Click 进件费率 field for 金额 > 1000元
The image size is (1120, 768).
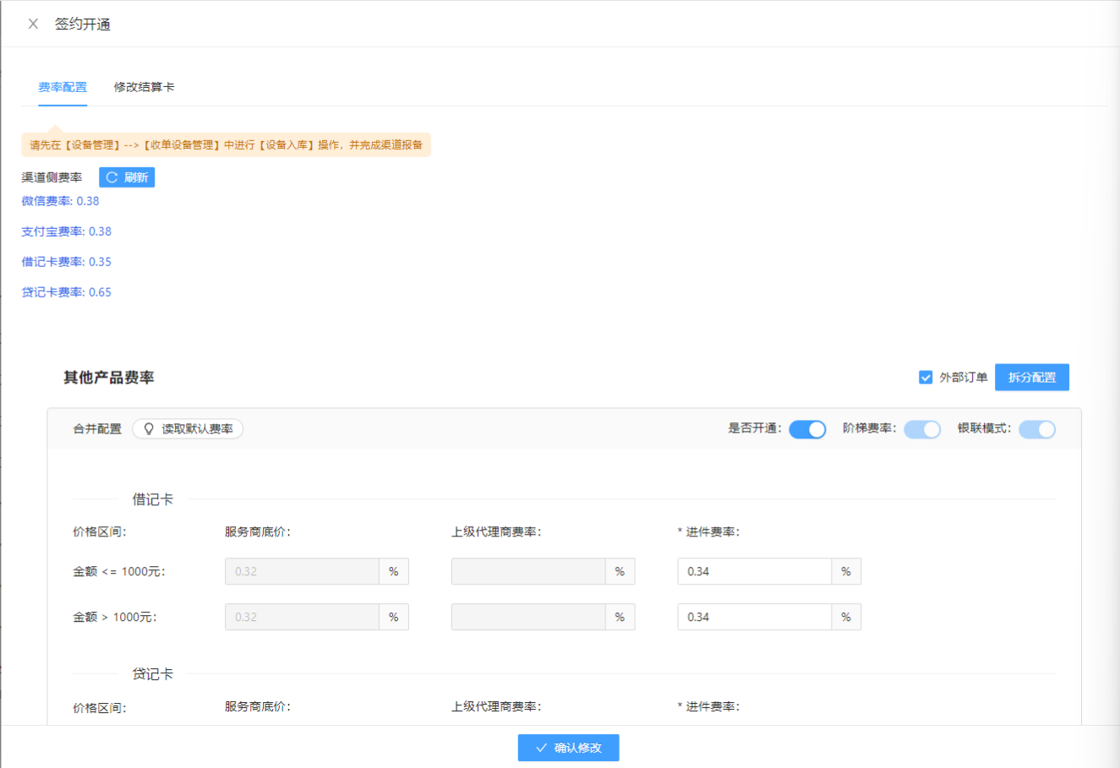point(754,618)
